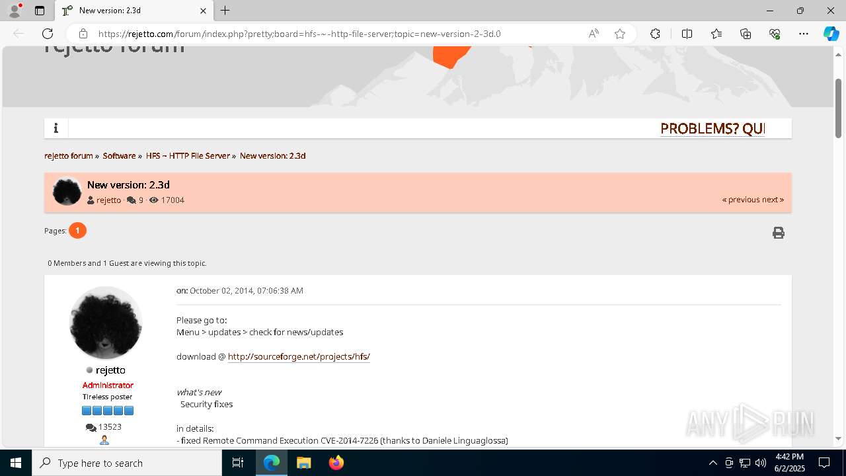Viewport: 846px width, 476px height.
Task: Click 'Security fixes' text in post
Action: pyautogui.click(x=206, y=404)
